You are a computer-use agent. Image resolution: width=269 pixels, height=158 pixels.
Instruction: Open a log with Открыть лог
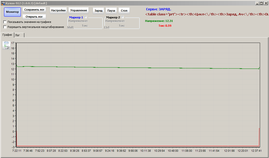34,17
